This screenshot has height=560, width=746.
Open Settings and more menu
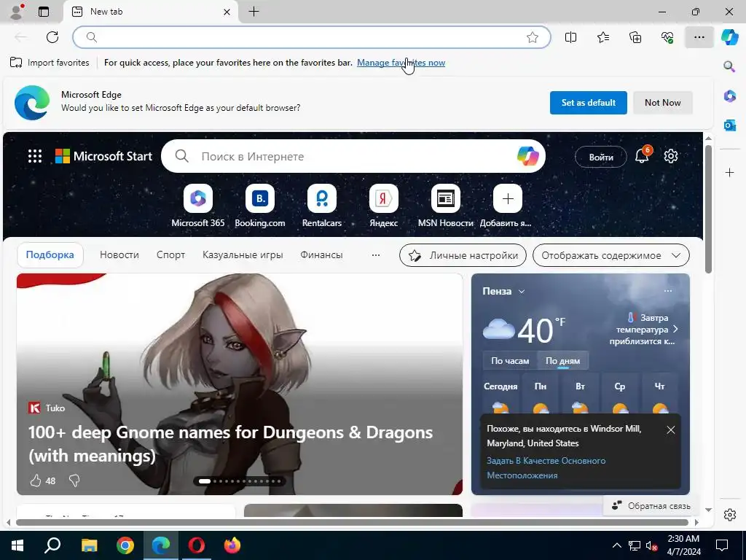699,37
